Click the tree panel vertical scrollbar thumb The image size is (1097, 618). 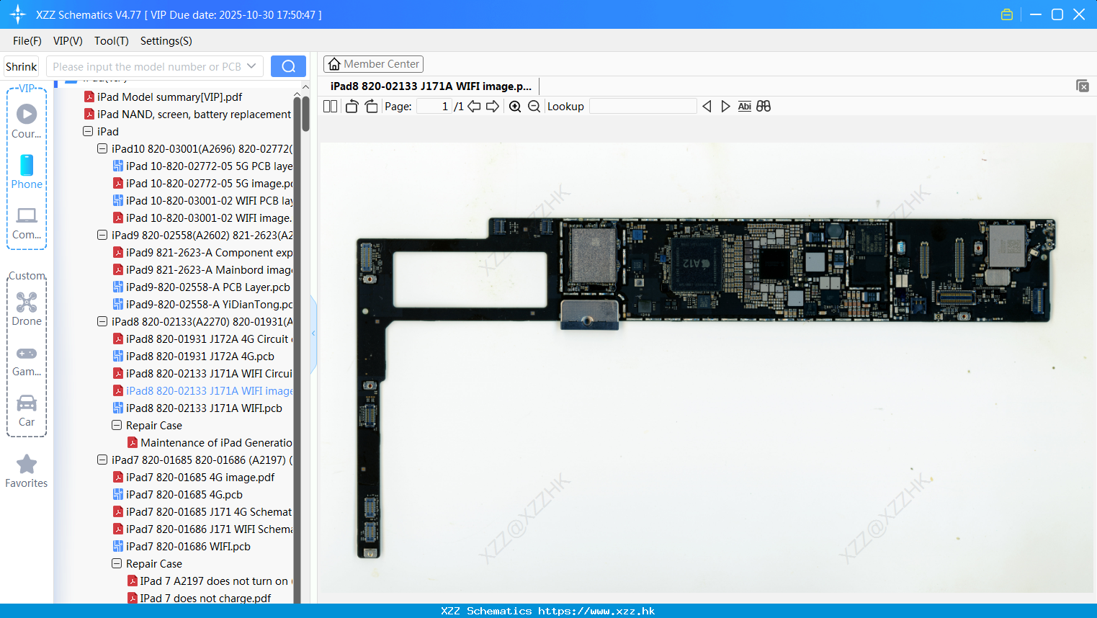[x=305, y=114]
